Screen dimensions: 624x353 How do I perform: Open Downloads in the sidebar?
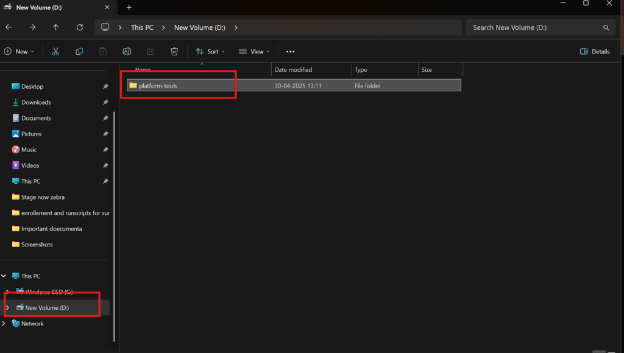pyautogui.click(x=36, y=102)
